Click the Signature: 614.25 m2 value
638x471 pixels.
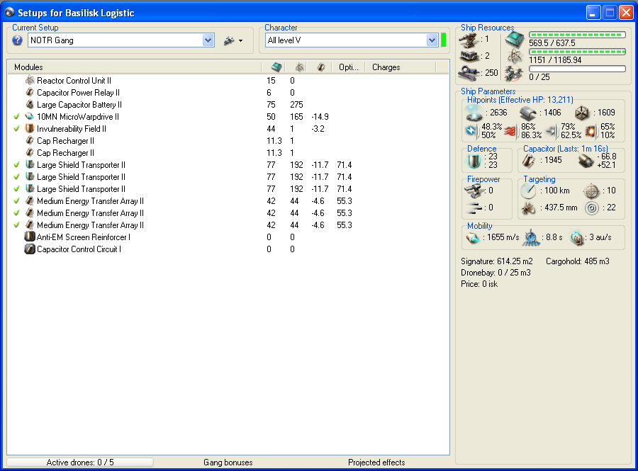pyautogui.click(x=496, y=261)
